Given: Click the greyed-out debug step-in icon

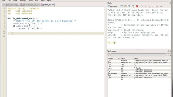Looking at the screenshot, I should click(x=153, y=6).
